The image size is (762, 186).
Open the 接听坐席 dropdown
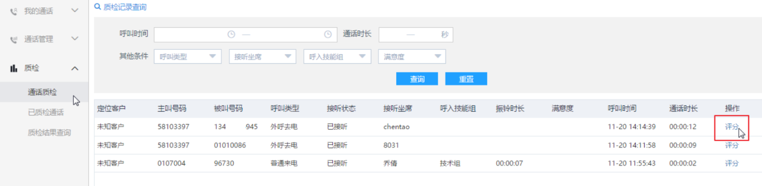262,57
